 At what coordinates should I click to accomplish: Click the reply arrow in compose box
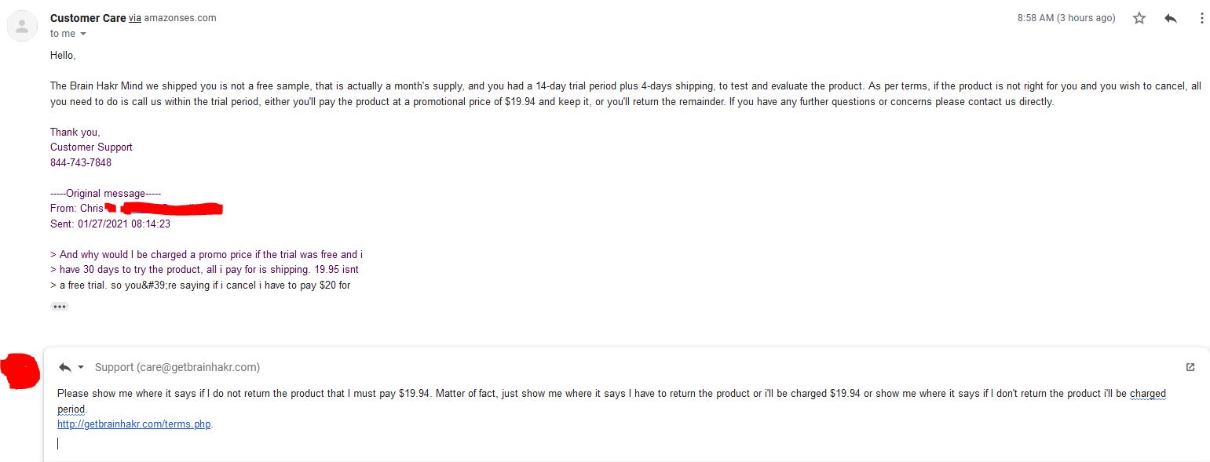click(64, 367)
